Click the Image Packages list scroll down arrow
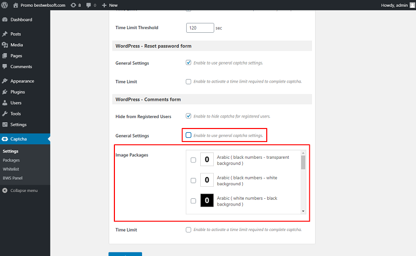This screenshot has height=256, width=416. tap(303, 211)
